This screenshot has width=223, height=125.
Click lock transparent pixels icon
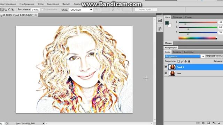[178, 61]
